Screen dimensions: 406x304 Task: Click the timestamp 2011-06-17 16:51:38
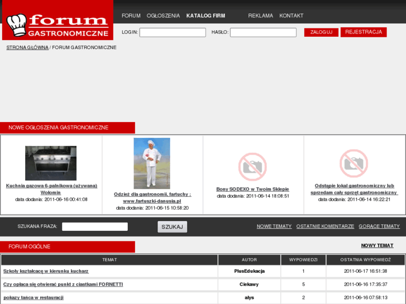[x=366, y=271]
